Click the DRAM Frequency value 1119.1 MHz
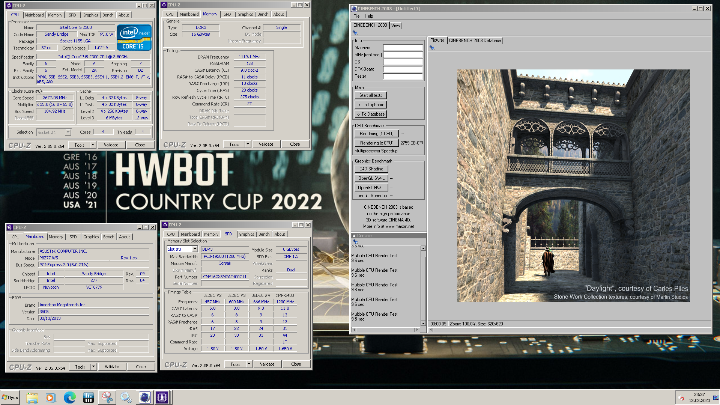The height and width of the screenshot is (405, 720). 250,57
